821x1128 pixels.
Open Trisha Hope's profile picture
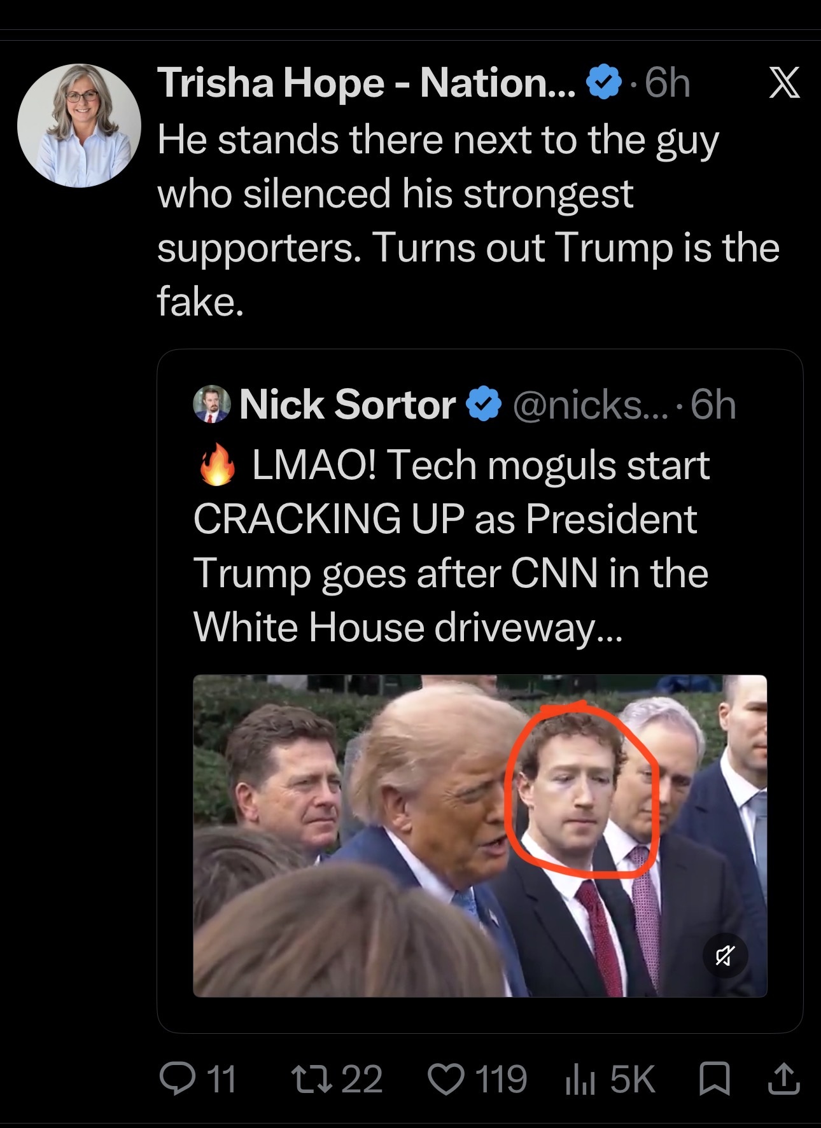pos(79,125)
